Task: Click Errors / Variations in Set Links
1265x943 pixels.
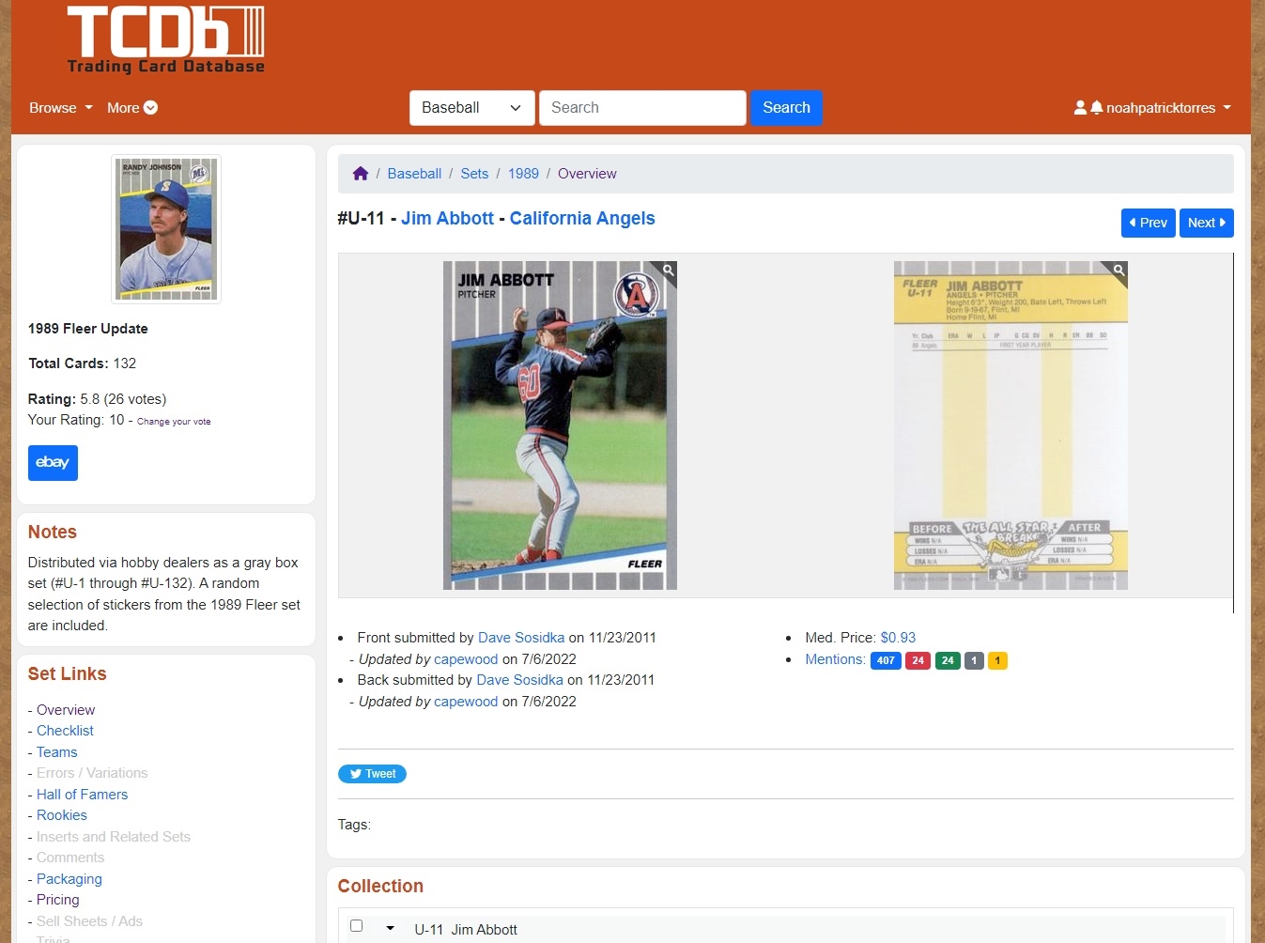Action: [92, 773]
